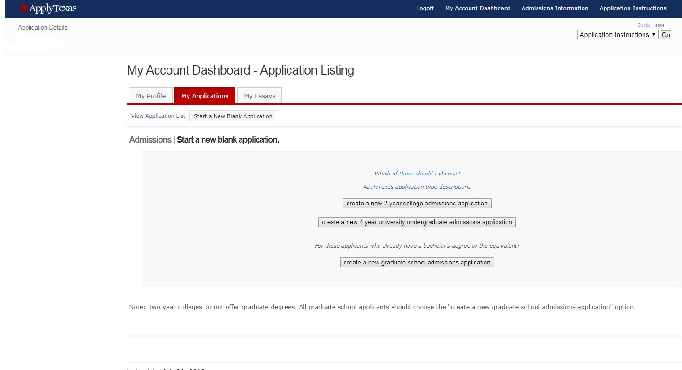Open the Admissions Information menu
This screenshot has width=682, height=370.
[554, 8]
